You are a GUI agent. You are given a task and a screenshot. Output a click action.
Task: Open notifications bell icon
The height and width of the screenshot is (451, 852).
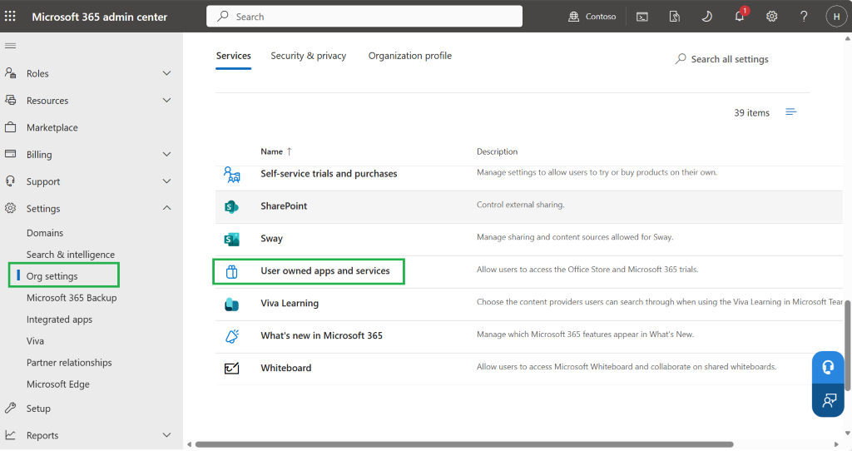coord(740,17)
